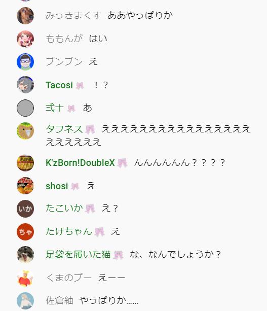
Task: Click たこいか's member ribbon badge
Action: pos(90,209)
